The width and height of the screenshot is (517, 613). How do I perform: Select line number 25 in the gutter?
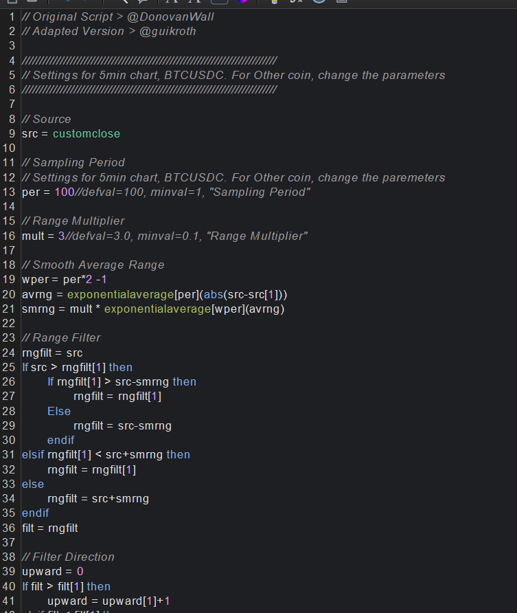point(10,367)
